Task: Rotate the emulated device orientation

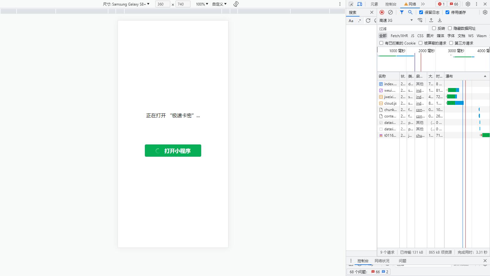Action: point(236,4)
